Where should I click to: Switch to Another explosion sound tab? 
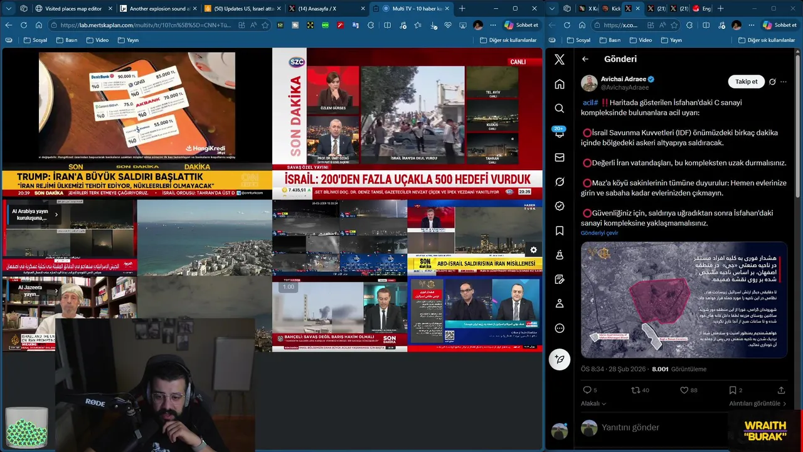click(x=157, y=8)
